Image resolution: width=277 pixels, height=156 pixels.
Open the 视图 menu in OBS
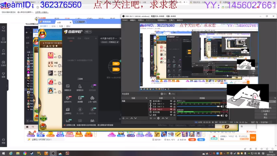pyautogui.click(x=141, y=20)
